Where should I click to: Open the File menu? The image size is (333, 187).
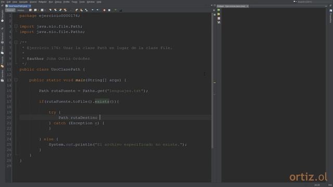click(x=3, y=2)
